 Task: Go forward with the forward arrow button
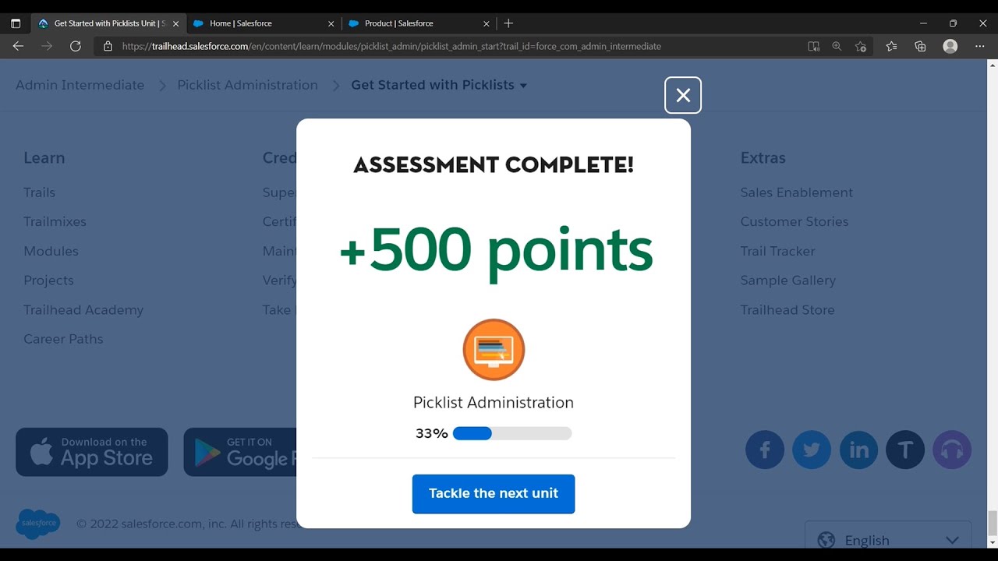tap(47, 46)
